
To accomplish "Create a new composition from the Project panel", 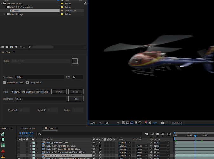I will pos(11,47).
